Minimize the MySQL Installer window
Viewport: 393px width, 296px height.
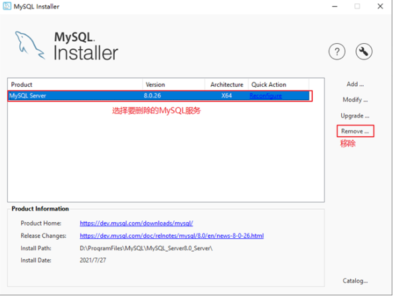tap(335, 6)
